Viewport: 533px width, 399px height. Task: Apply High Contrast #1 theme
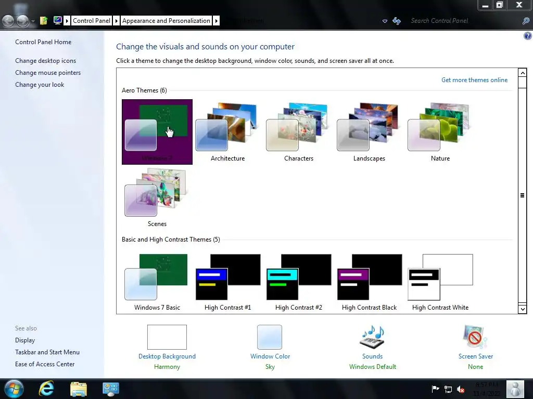pos(228,282)
